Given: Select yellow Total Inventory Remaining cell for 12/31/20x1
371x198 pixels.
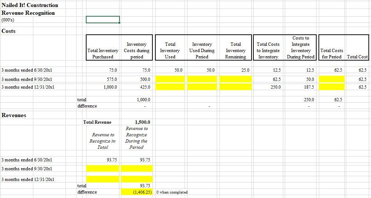Looking at the screenshot, I should [236, 87].
